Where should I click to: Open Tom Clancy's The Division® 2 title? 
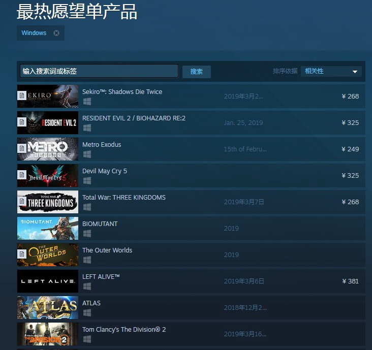click(x=124, y=330)
